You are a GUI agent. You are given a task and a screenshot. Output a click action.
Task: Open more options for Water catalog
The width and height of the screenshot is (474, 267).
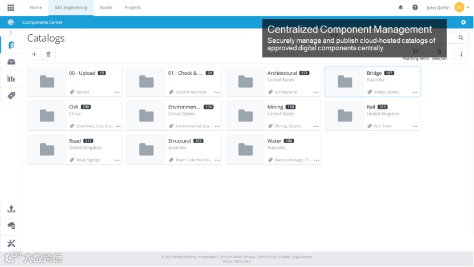point(317,160)
